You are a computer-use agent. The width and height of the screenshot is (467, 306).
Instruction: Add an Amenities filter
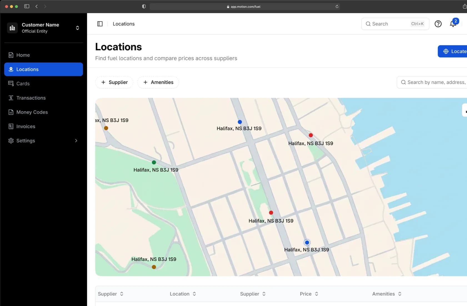pos(158,82)
